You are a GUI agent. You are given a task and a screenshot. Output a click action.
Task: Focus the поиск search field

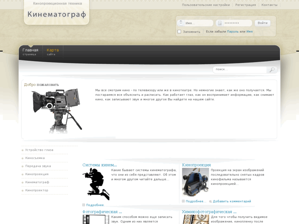[240, 69]
